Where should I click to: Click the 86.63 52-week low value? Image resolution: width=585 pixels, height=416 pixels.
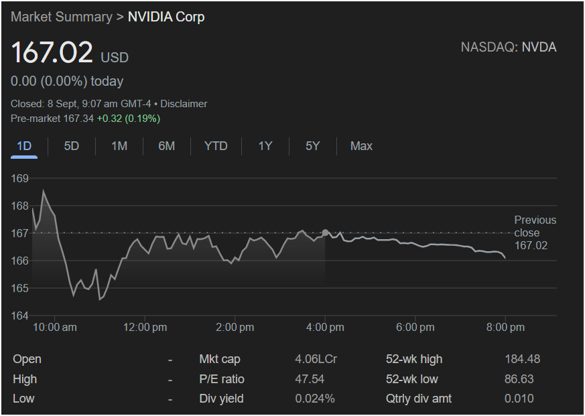tap(519, 379)
